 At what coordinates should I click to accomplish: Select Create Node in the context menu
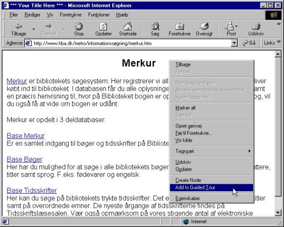[x=211, y=180]
